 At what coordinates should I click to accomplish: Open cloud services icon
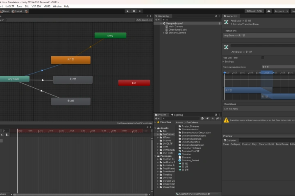[x=269, y=11]
